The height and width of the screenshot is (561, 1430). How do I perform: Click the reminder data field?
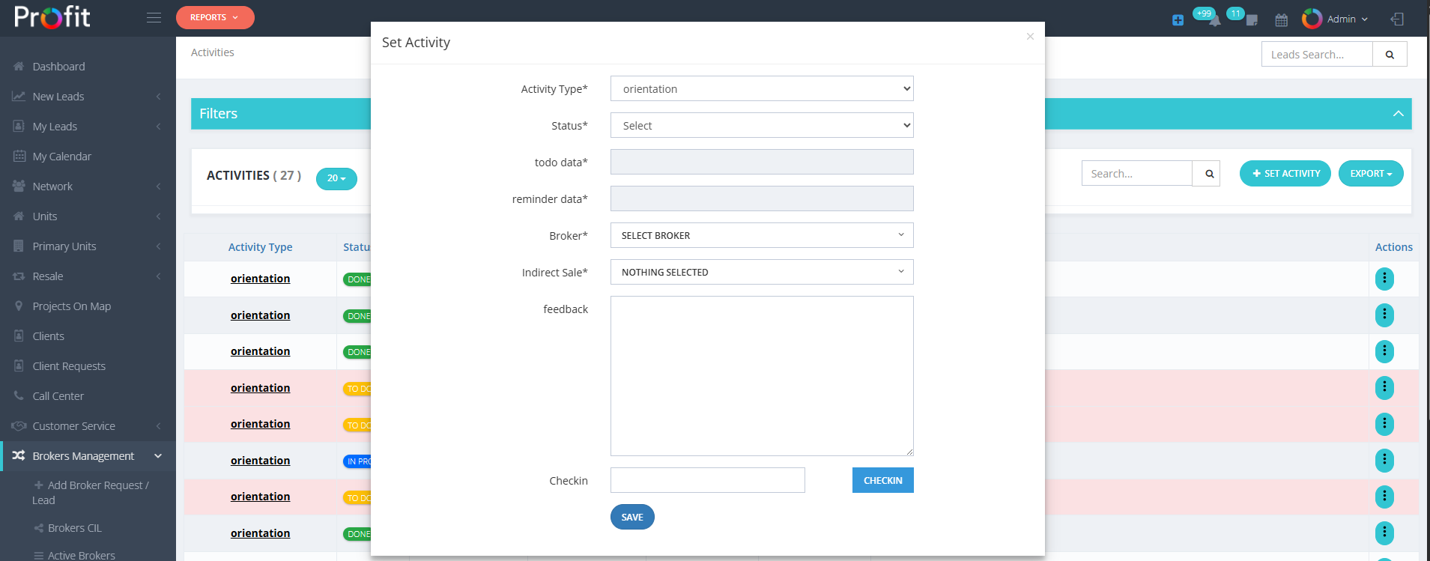762,198
